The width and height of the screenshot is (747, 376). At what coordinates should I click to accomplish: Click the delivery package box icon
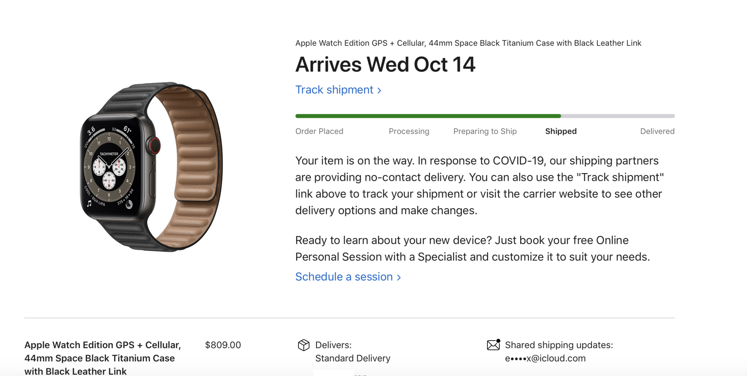[x=304, y=345]
